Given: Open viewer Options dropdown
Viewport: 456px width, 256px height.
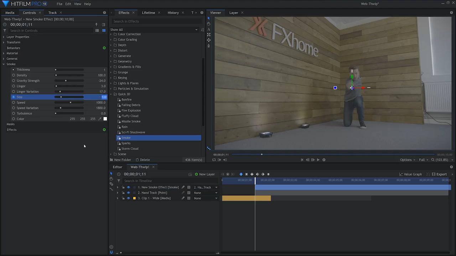Looking at the screenshot, I should (x=408, y=160).
